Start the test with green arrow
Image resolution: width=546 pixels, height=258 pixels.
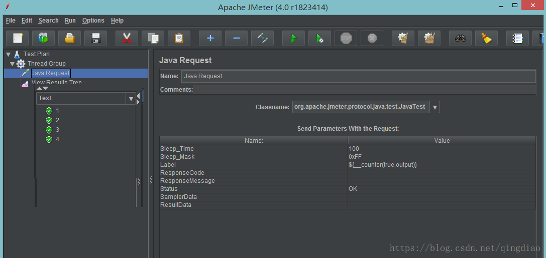pos(293,38)
